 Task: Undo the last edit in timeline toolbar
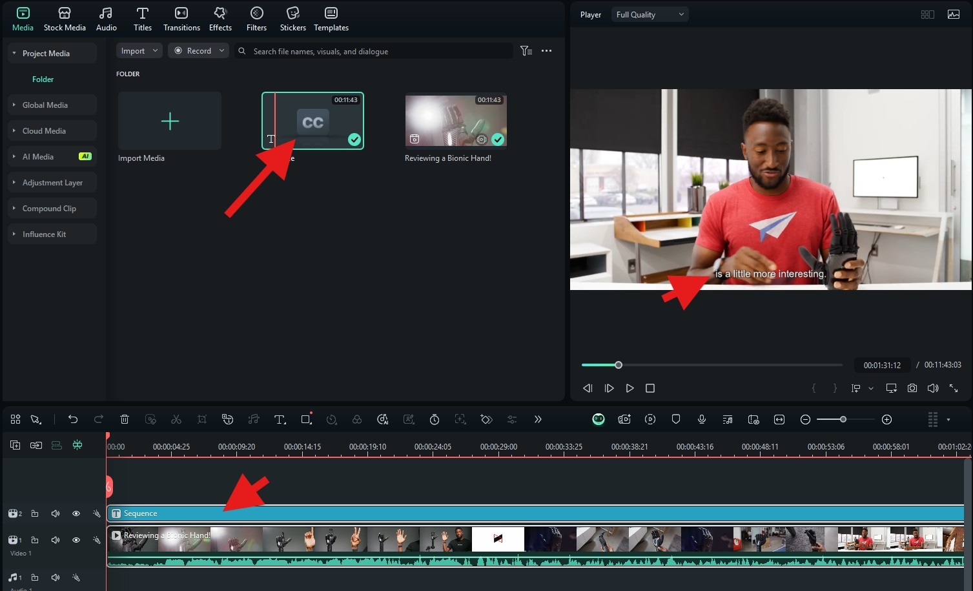click(73, 419)
